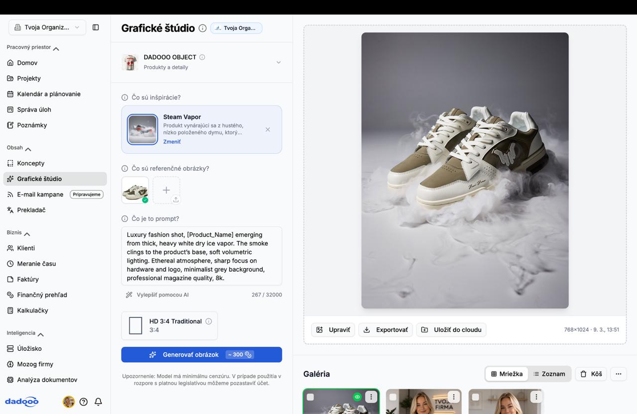The width and height of the screenshot is (637, 414).
Task: Click the Zmeniť link
Action: tap(172, 142)
